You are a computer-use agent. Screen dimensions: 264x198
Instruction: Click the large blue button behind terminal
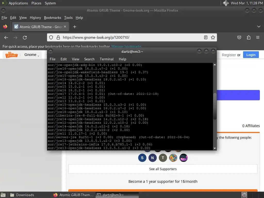[x=238, y=95]
